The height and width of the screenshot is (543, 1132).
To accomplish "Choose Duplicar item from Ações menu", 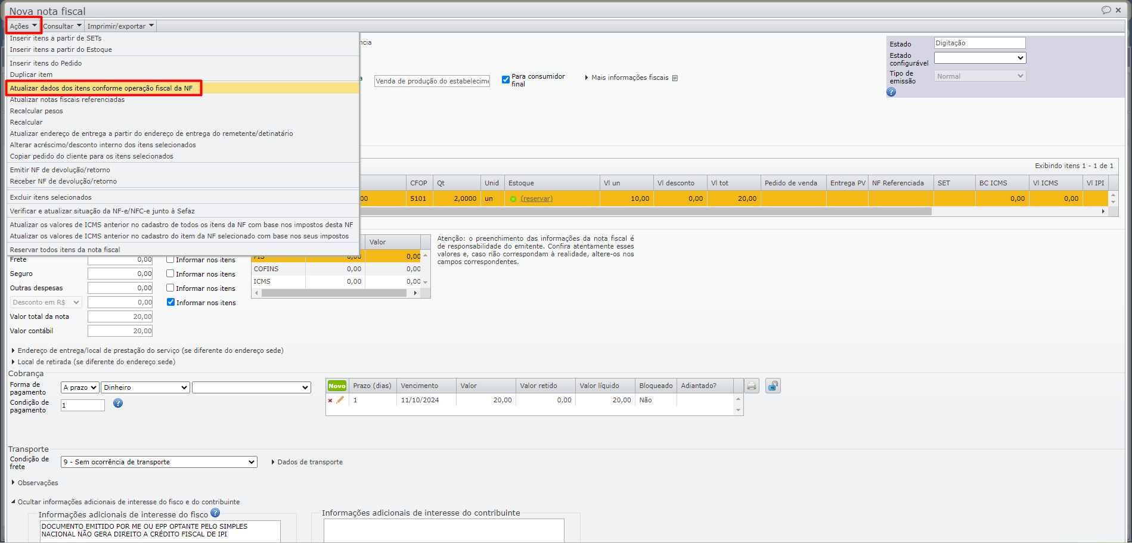I will pyautogui.click(x=182, y=75).
